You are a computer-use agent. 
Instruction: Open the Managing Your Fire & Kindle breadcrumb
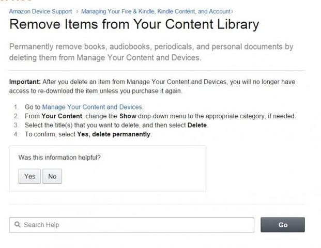[x=156, y=11]
